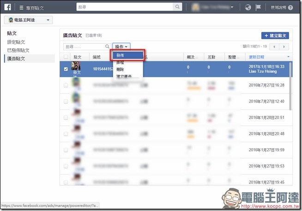
Task: Open the 使用說明 help question mark
Action: (x=290, y=7)
